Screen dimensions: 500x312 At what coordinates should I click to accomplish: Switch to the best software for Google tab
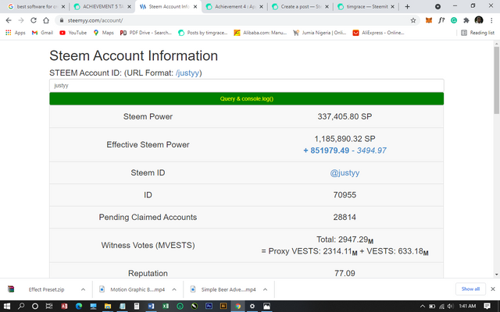[36, 7]
